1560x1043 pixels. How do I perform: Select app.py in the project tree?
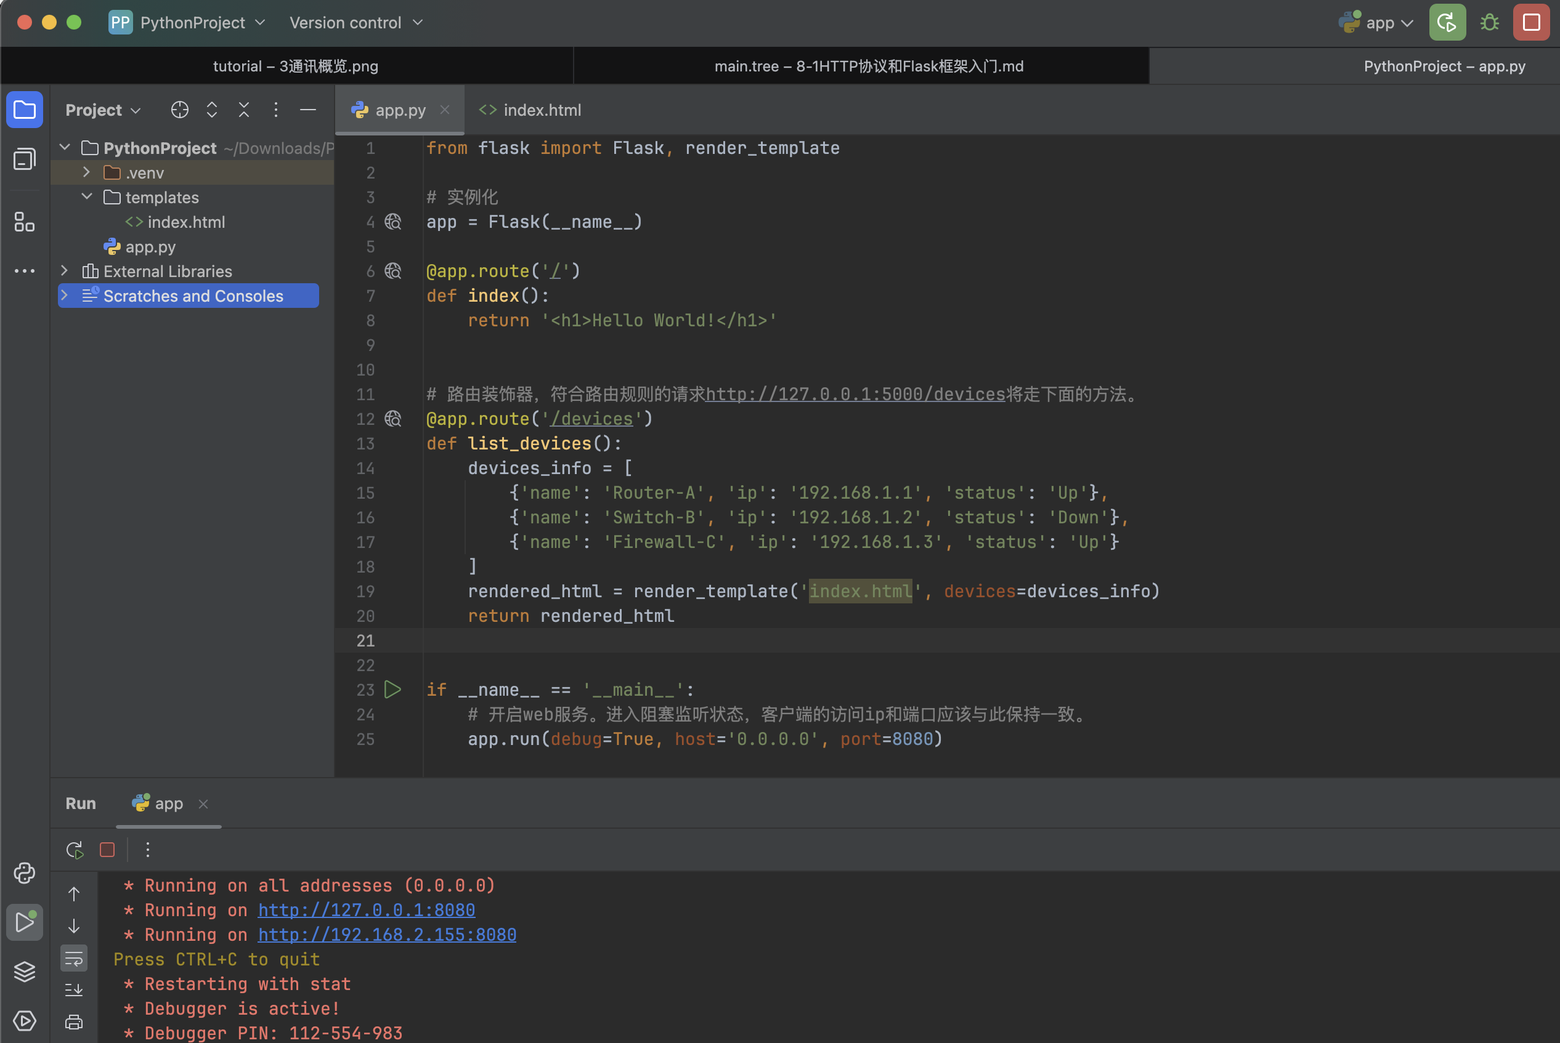(150, 247)
